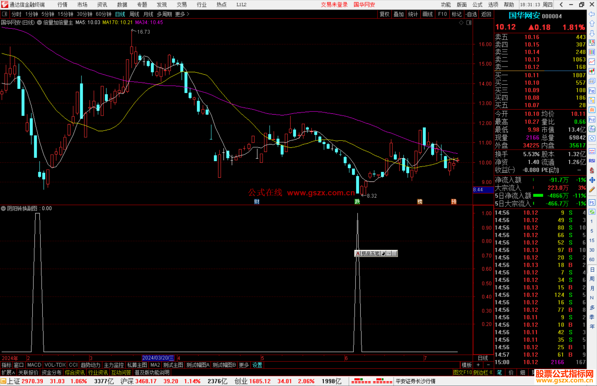Screen dimensions: 597x386
Task: Open the 行情 menu
Action: click(62, 5)
